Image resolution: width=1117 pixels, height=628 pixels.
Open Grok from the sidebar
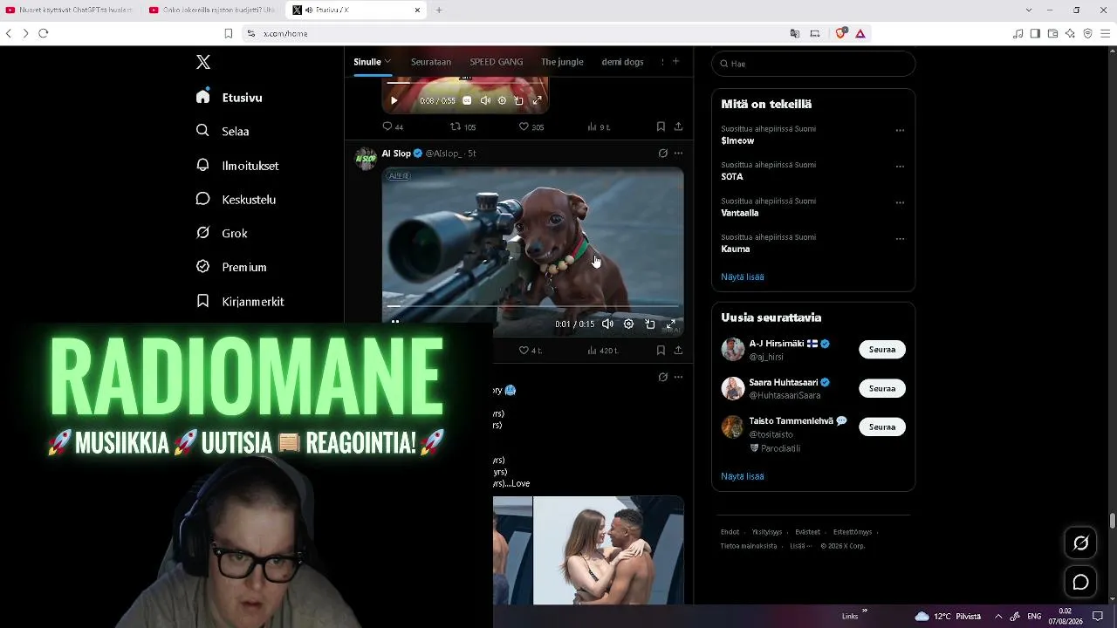pyautogui.click(x=222, y=233)
